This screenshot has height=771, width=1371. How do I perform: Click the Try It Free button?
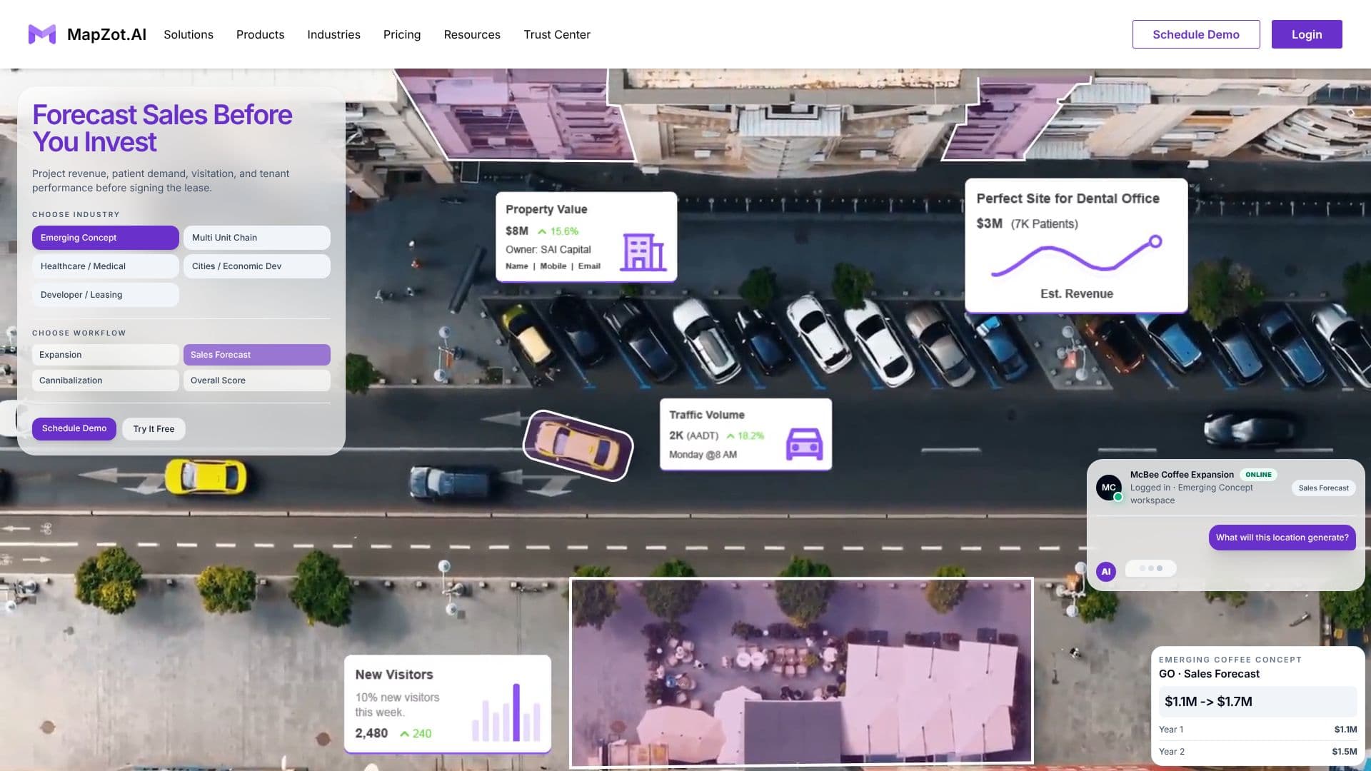(x=154, y=429)
